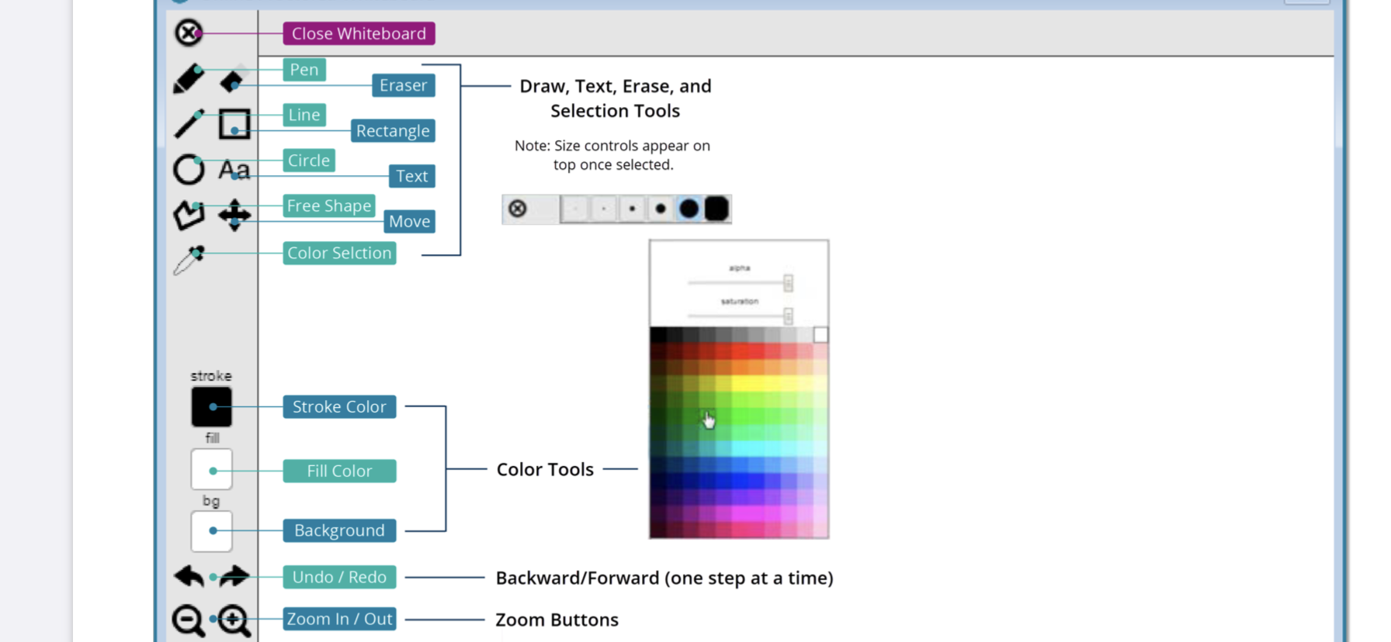This screenshot has width=1391, height=642.
Task: Select the Circle shape tool
Action: click(188, 169)
